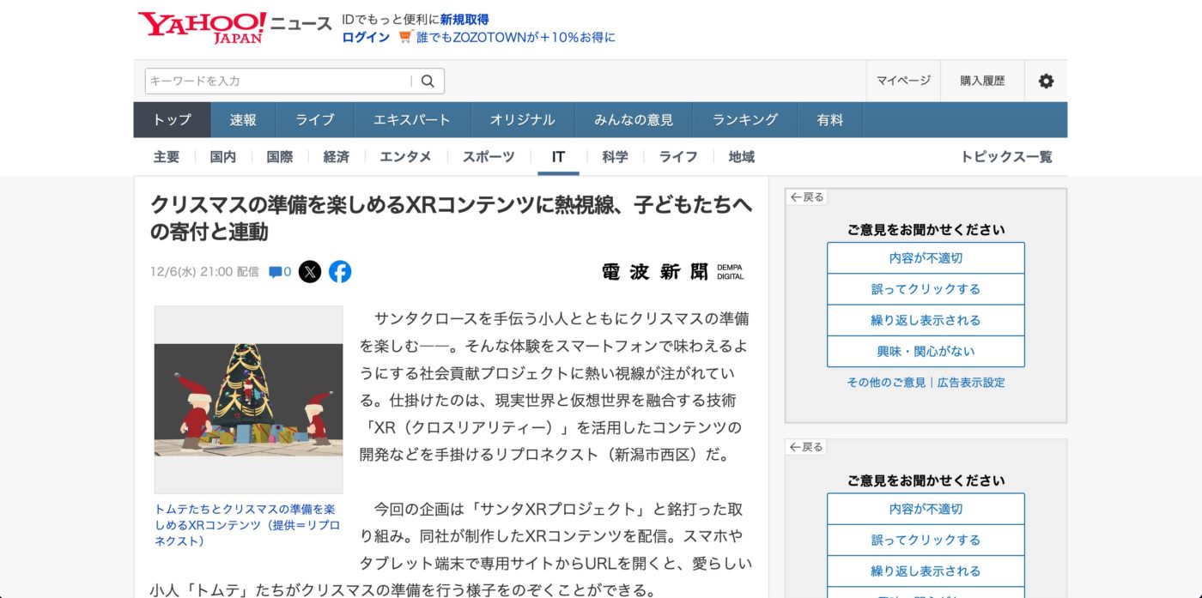Click article headline クリスマスの準備を楽しめる...
1202x598 pixels.
tap(451, 218)
